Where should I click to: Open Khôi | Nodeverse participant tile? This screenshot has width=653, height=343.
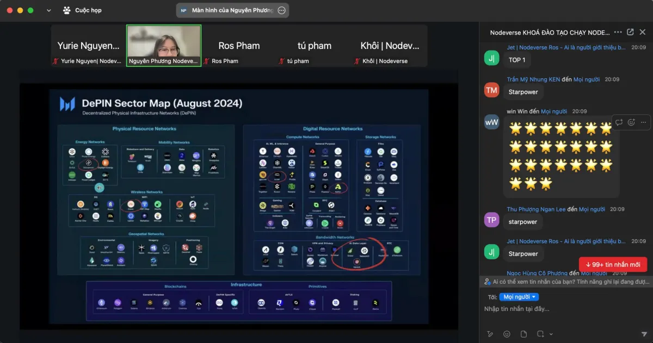point(390,46)
